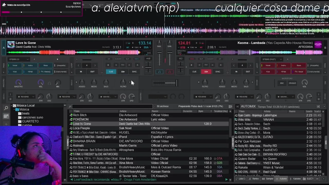This screenshot has height=185, width=329.
Task: Click the deck A tone right arrow
Action: click(x=141, y=48)
